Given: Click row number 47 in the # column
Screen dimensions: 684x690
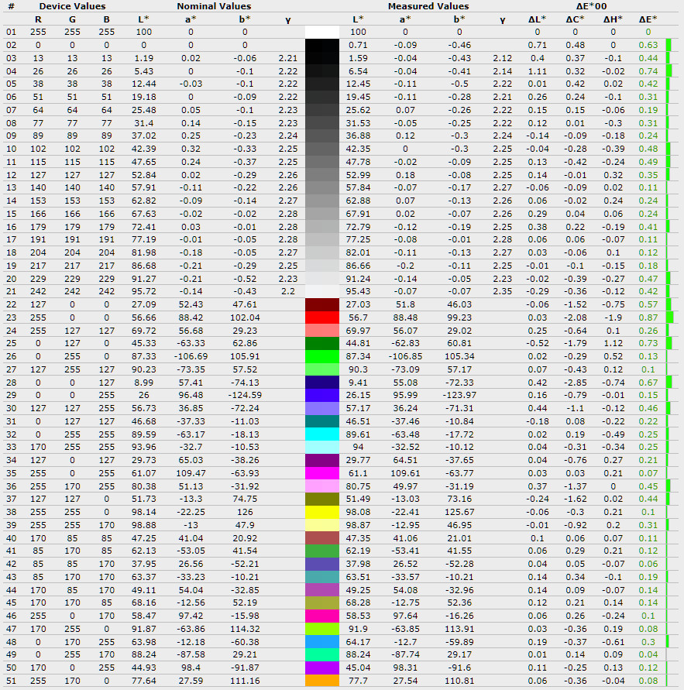Looking at the screenshot, I should point(11,629).
